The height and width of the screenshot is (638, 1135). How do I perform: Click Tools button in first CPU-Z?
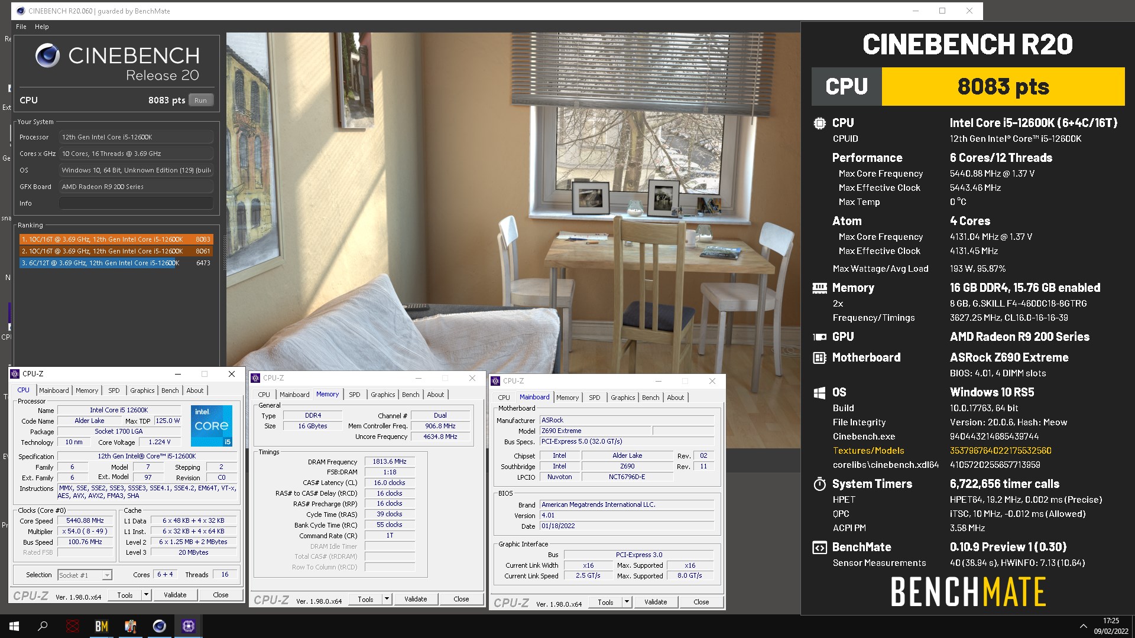pos(125,595)
